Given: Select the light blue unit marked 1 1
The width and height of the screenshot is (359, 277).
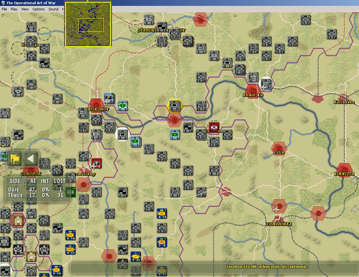Looking at the screenshot, I should [135, 141].
